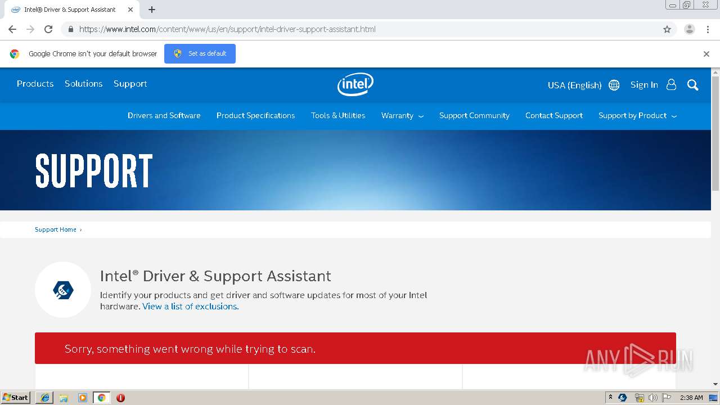The width and height of the screenshot is (720, 405).
Task: Click the page vertical scrollbar thumb
Action: coord(715,133)
